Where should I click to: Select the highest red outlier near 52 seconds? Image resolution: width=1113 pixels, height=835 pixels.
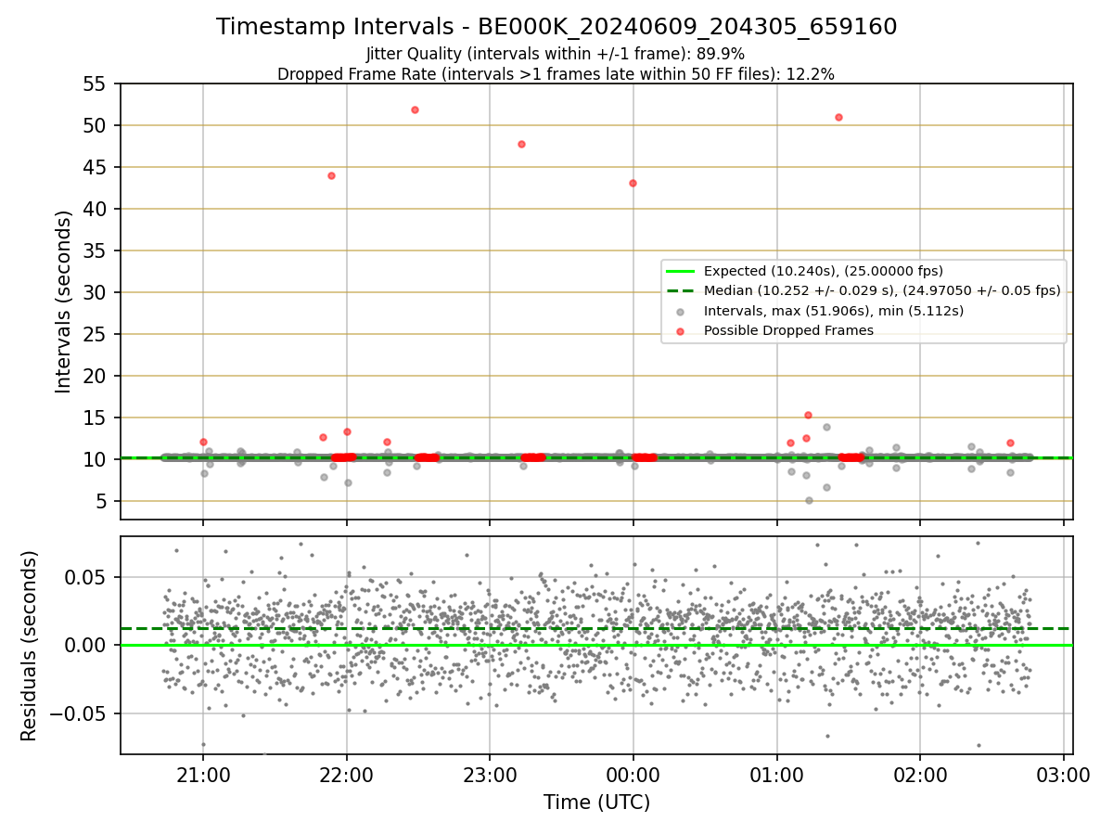click(x=415, y=109)
